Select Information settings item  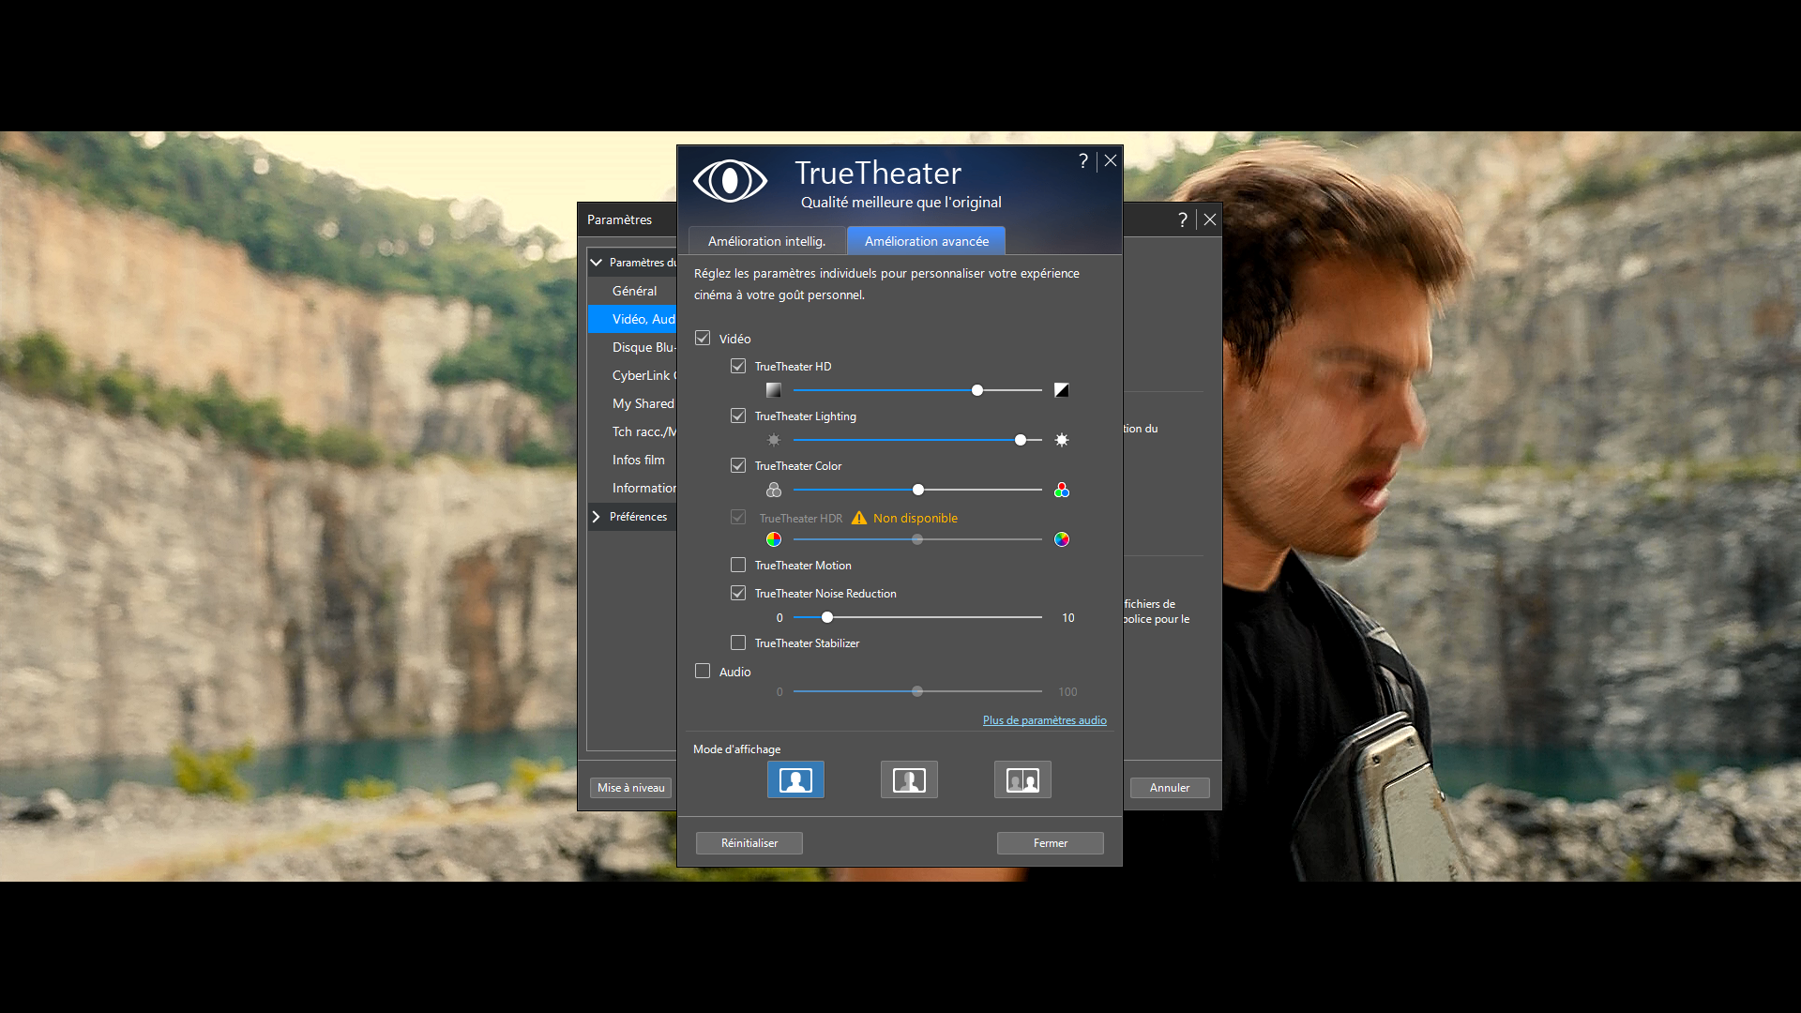point(633,488)
